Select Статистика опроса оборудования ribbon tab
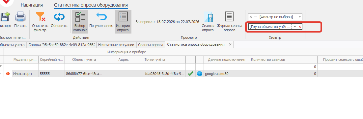Screen dimensions: 363x119 coord(91,5)
